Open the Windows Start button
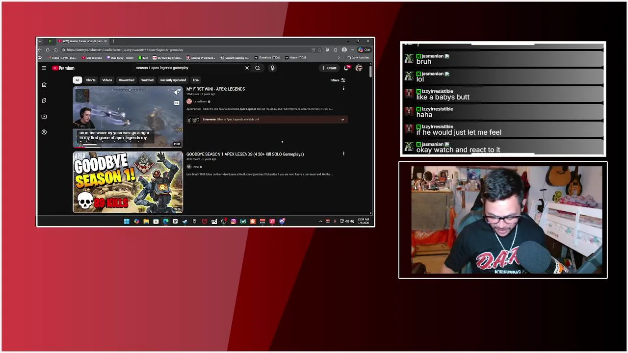This screenshot has height=353, width=628. 127,221
